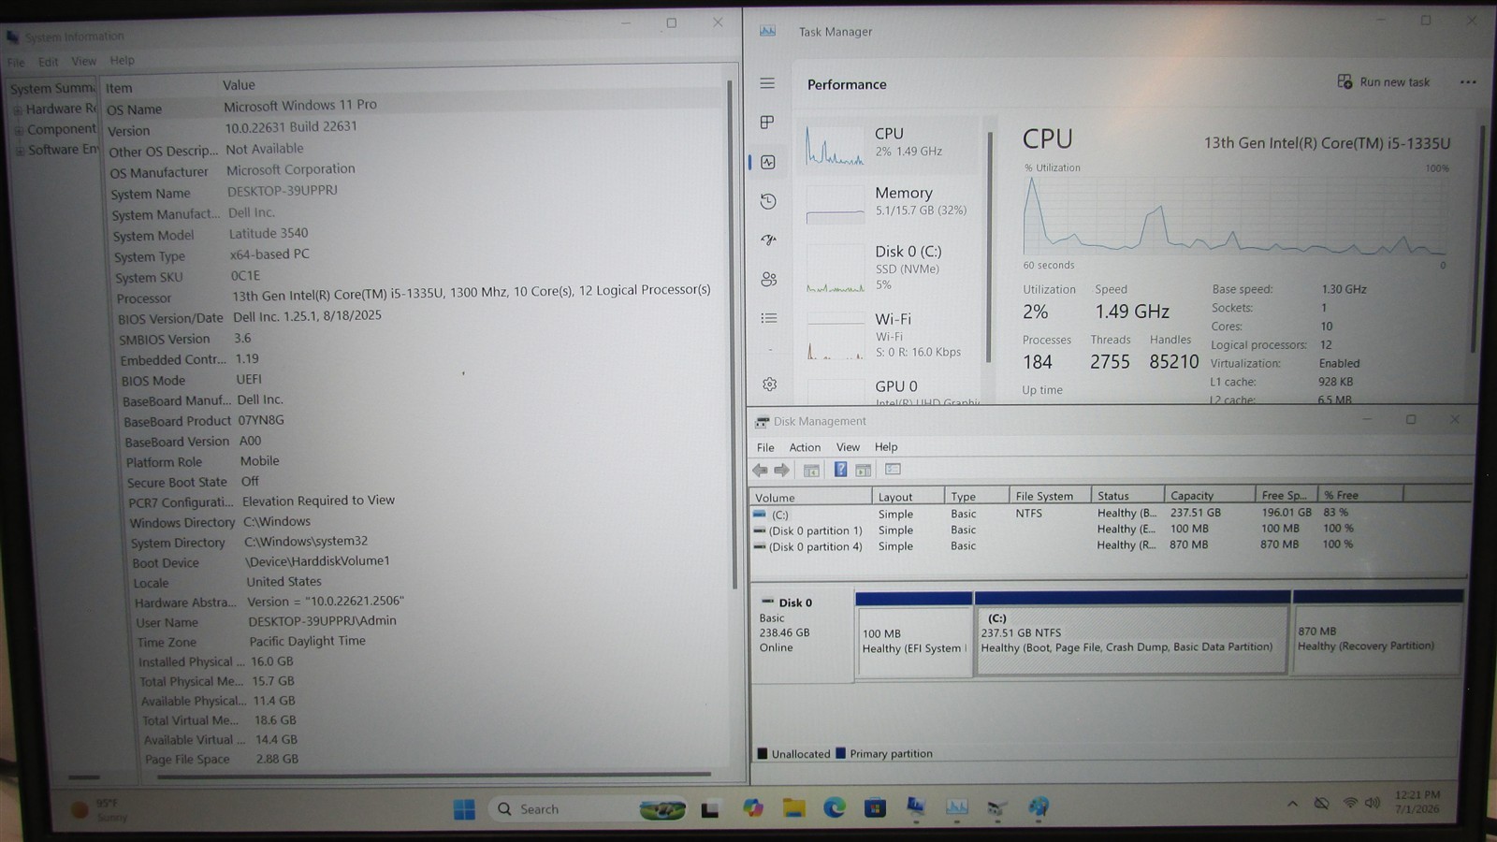Open Windows Start button
1497x842 pixels.
tap(464, 809)
